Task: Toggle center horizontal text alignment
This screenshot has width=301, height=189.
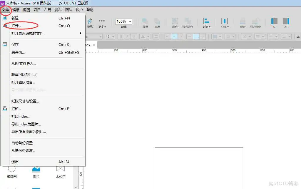Action: (x=174, y=37)
